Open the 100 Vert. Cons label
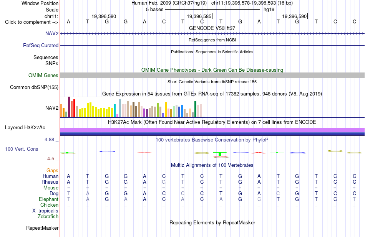 [x=22, y=149]
